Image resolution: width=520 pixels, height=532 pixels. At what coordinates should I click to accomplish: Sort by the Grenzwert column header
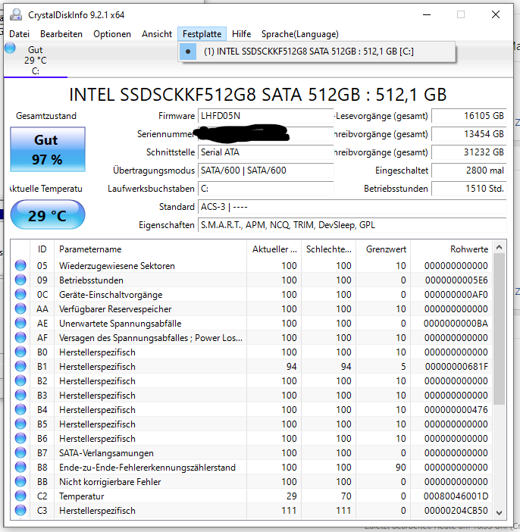(384, 249)
